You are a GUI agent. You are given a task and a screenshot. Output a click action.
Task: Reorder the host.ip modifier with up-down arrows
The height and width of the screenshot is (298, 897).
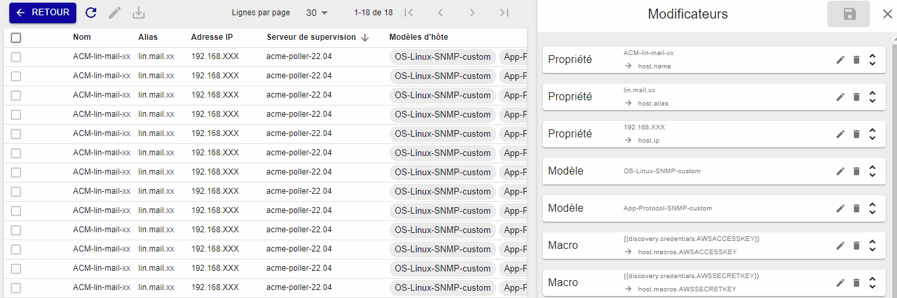872,134
